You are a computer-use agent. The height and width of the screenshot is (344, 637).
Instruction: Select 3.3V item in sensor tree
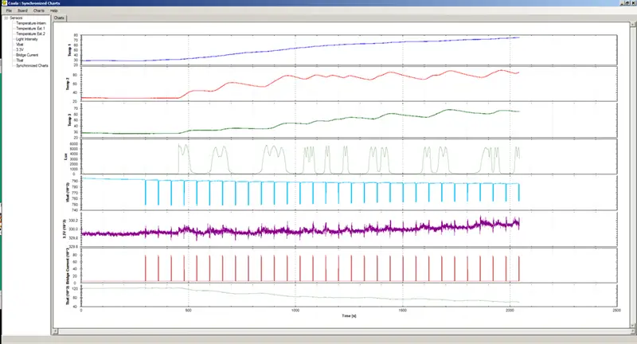tap(19, 49)
